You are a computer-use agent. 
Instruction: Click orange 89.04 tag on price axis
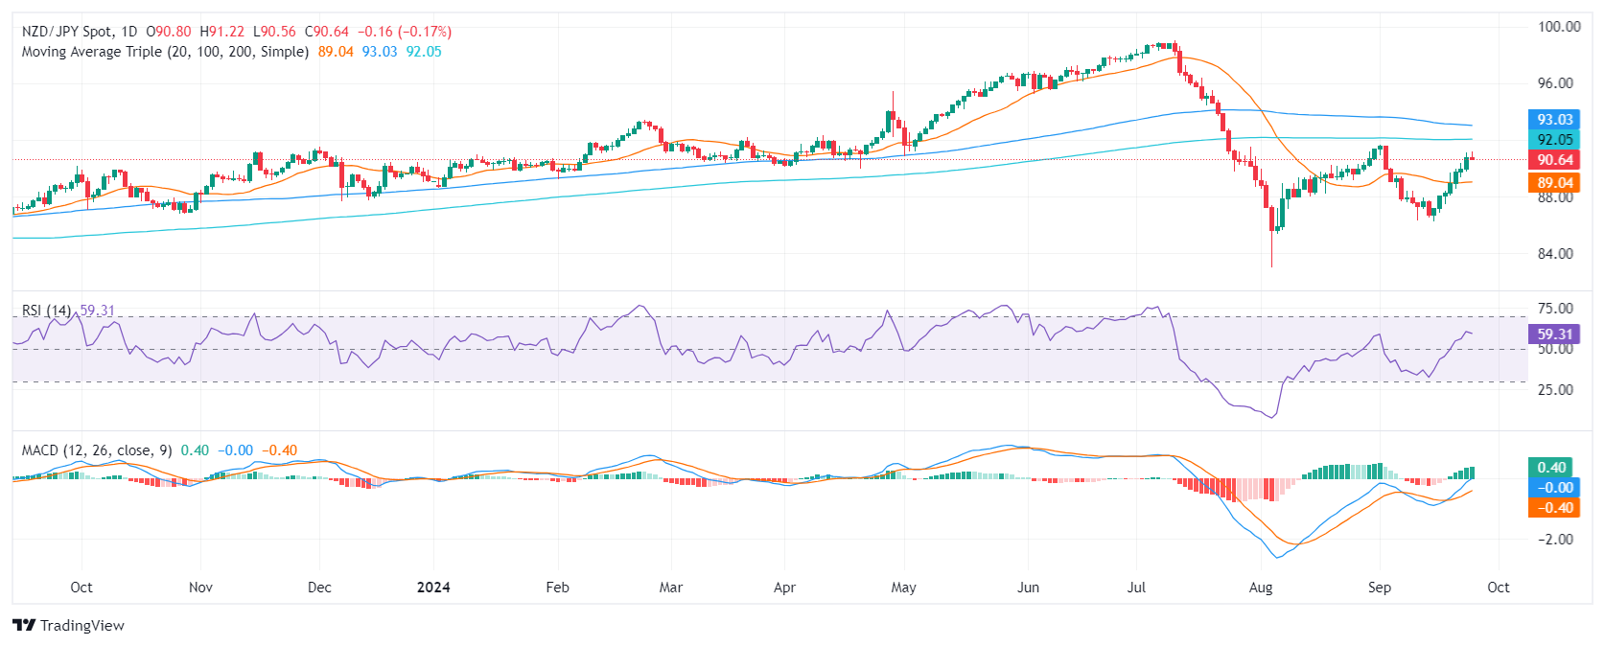[x=1554, y=182]
